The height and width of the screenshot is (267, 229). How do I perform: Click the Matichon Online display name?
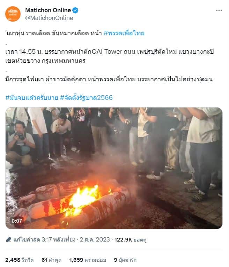point(48,10)
